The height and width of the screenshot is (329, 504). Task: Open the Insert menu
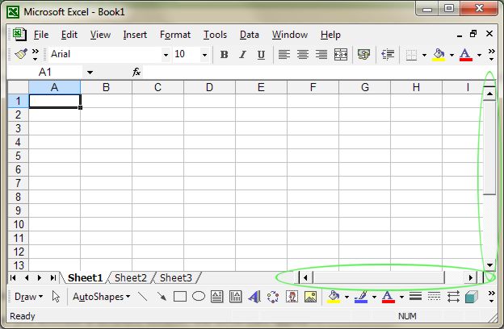pos(135,35)
